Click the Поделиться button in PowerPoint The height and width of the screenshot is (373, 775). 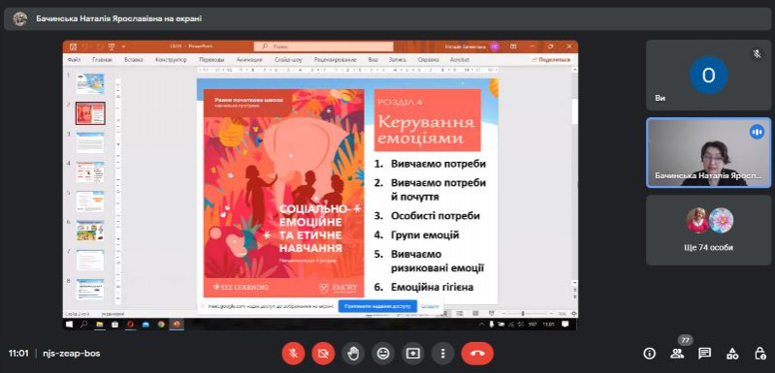(551, 60)
